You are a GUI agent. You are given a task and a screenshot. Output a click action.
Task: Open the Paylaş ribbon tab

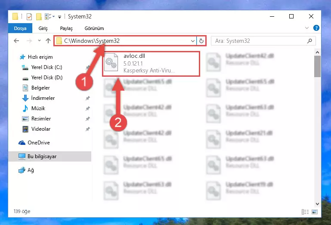(66, 28)
